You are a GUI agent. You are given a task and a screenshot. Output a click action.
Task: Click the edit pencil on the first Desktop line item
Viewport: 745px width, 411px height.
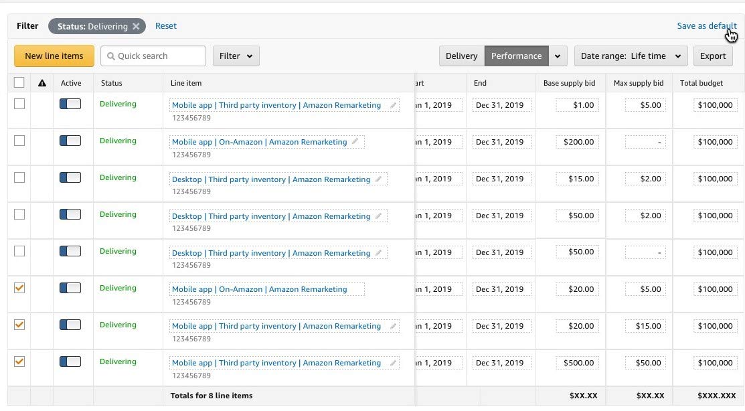(x=378, y=179)
